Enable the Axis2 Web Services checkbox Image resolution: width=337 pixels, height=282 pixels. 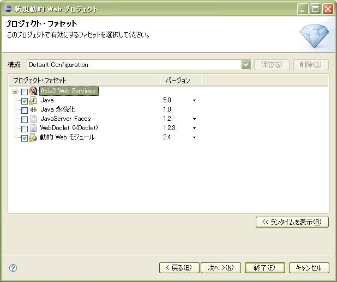tap(24, 92)
